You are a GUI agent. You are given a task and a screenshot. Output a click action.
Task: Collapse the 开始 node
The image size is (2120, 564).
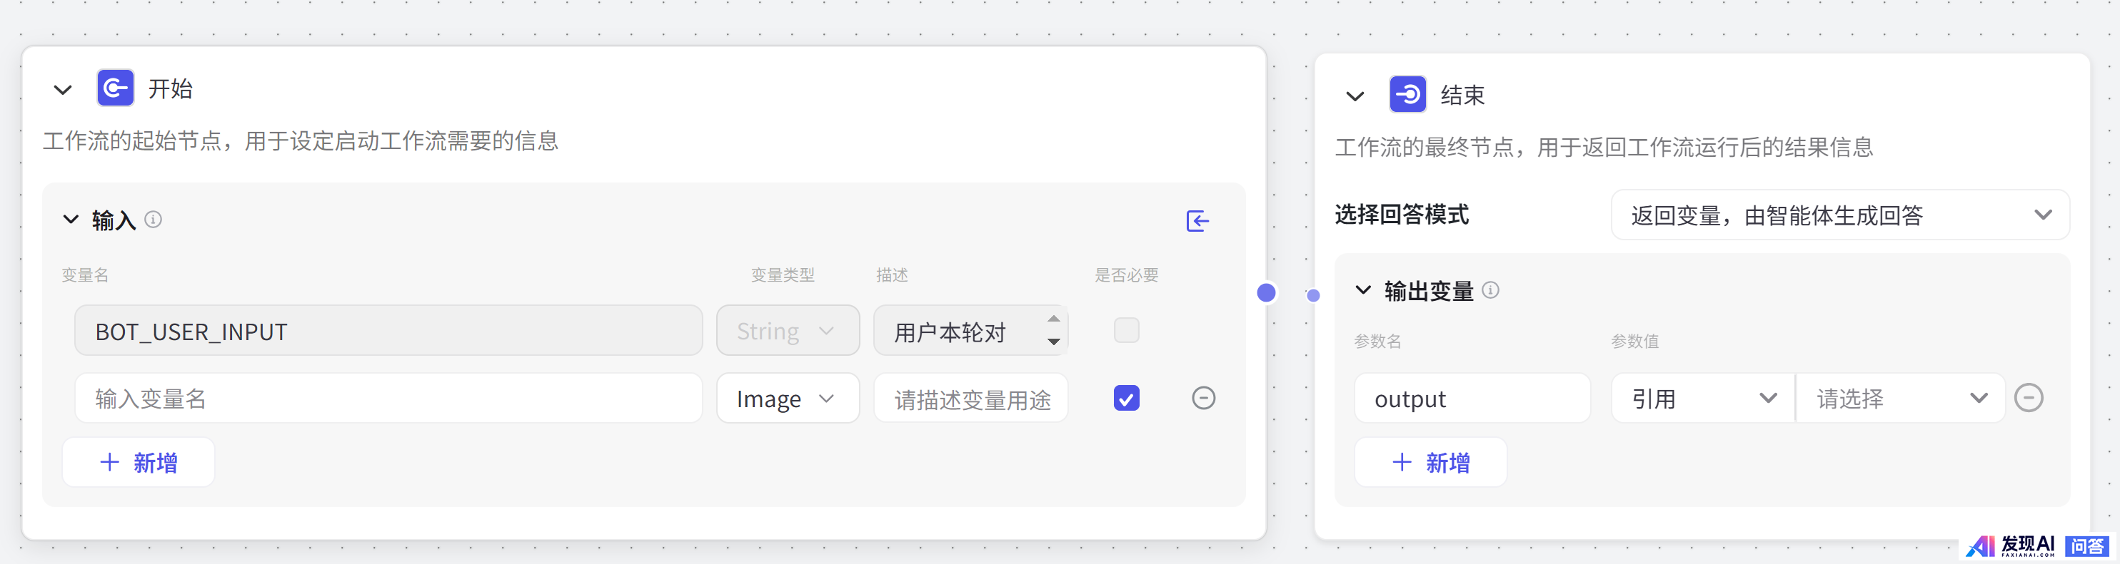[x=63, y=90]
